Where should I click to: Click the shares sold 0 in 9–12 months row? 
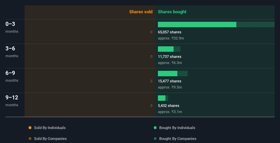[151, 106]
